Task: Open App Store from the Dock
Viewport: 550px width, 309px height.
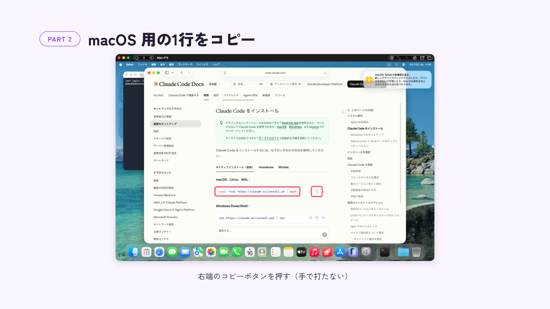Action: point(340,252)
